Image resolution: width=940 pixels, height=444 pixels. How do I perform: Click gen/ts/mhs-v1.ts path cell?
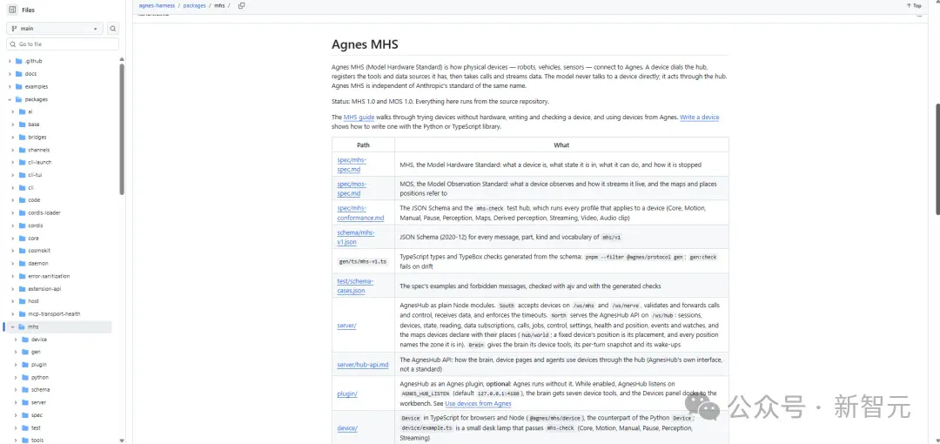pos(363,261)
